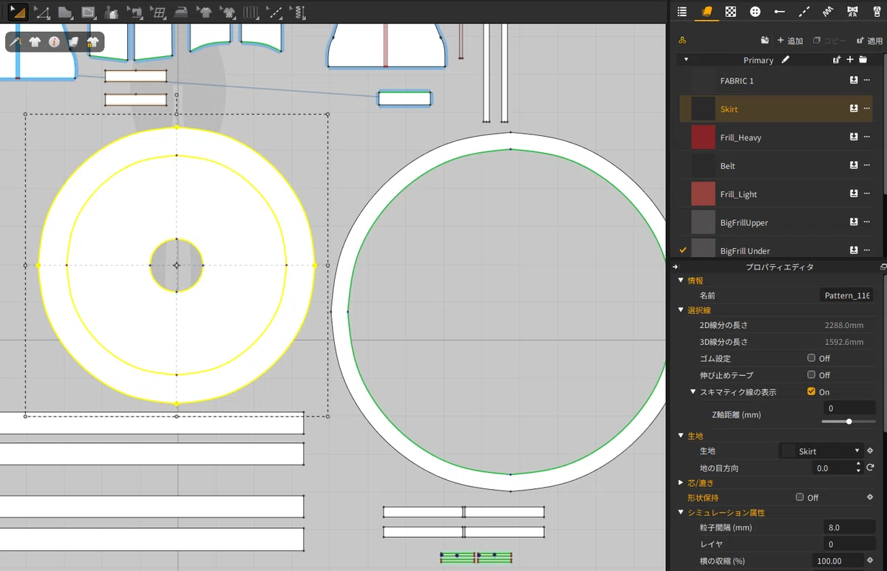Click the コピー (Copy) button

coord(830,41)
